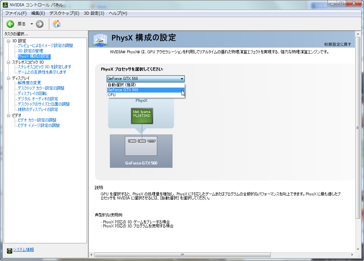Click 初期設定に戻す restore defaults link
The image size is (364, 261).
(338, 44)
